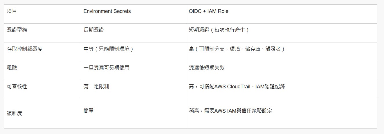This screenshot has height=134, width=384.
Task: Select the Environment Secrets column header
Action: coord(133,14)
